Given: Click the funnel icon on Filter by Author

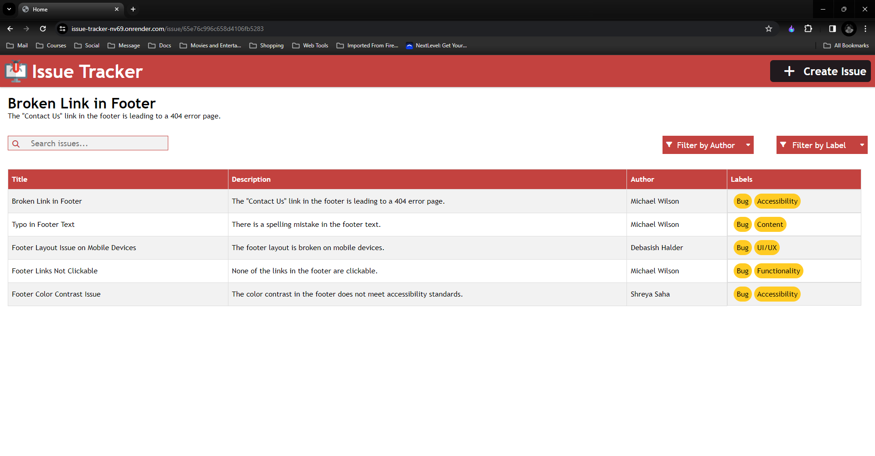Looking at the screenshot, I should point(669,145).
